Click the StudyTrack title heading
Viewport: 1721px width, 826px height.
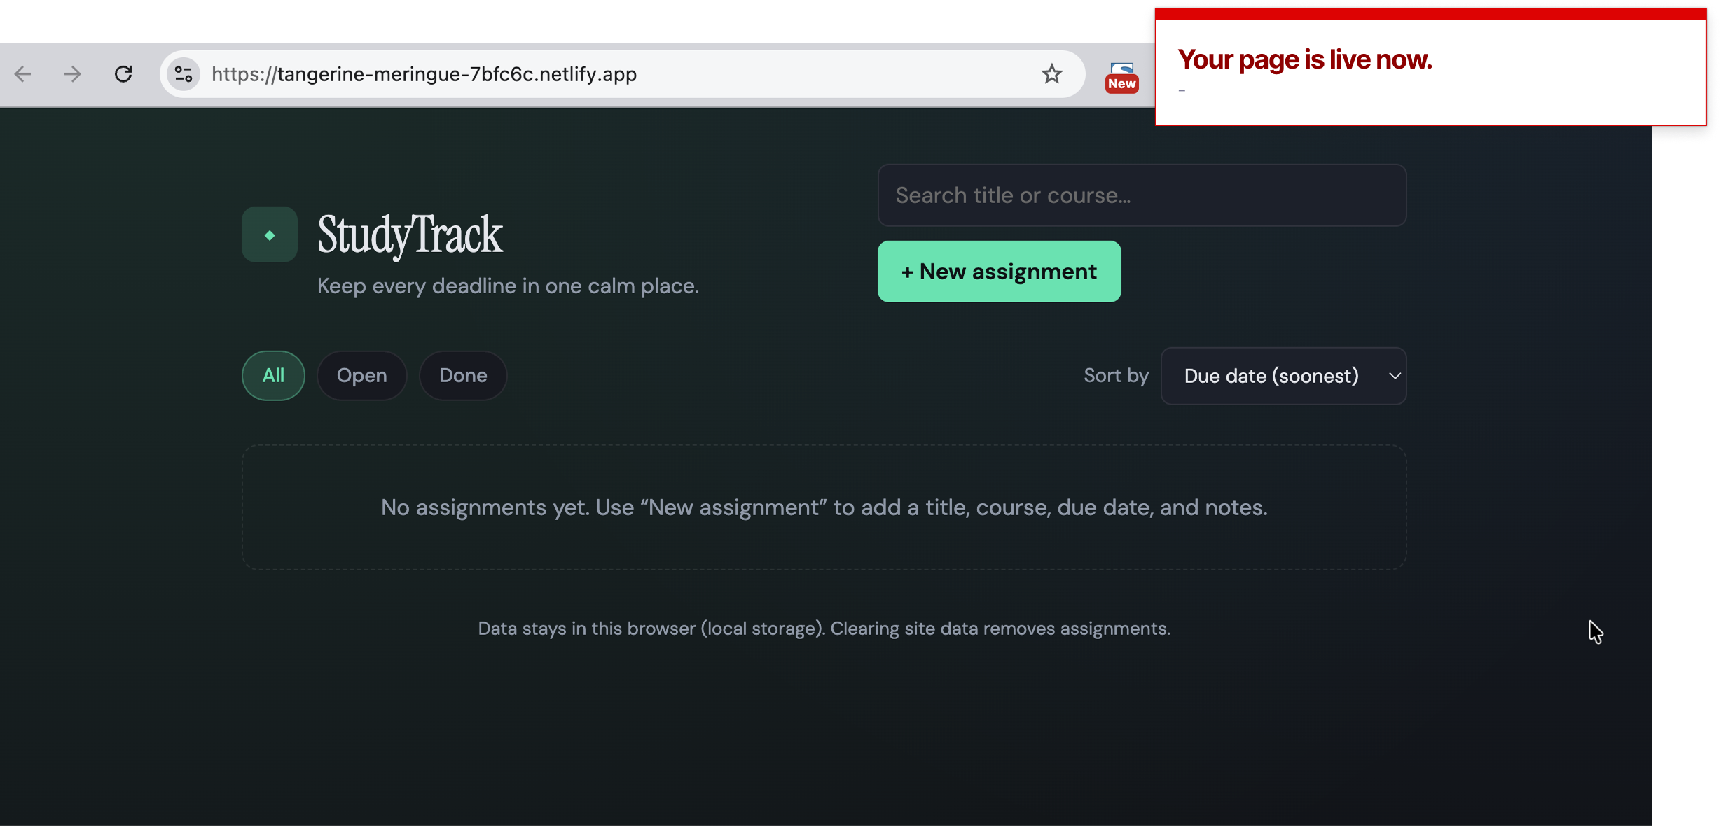(x=410, y=235)
